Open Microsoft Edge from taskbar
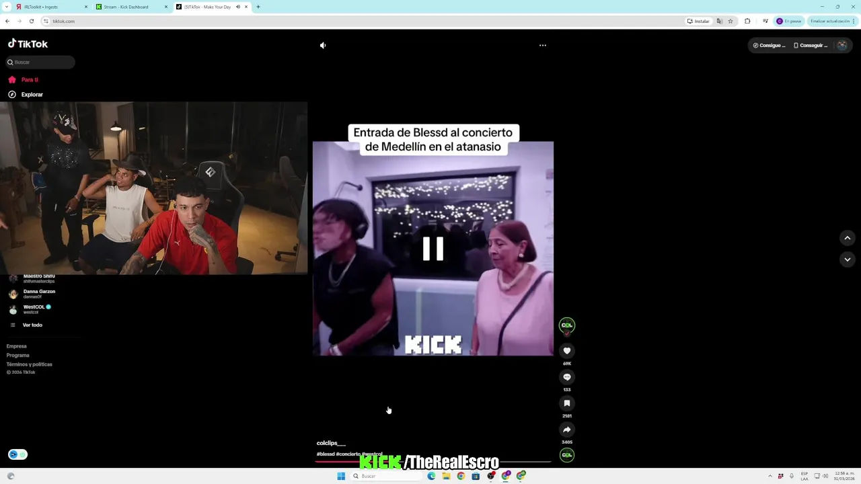Screen dimensions: 861x484 pos(431,476)
